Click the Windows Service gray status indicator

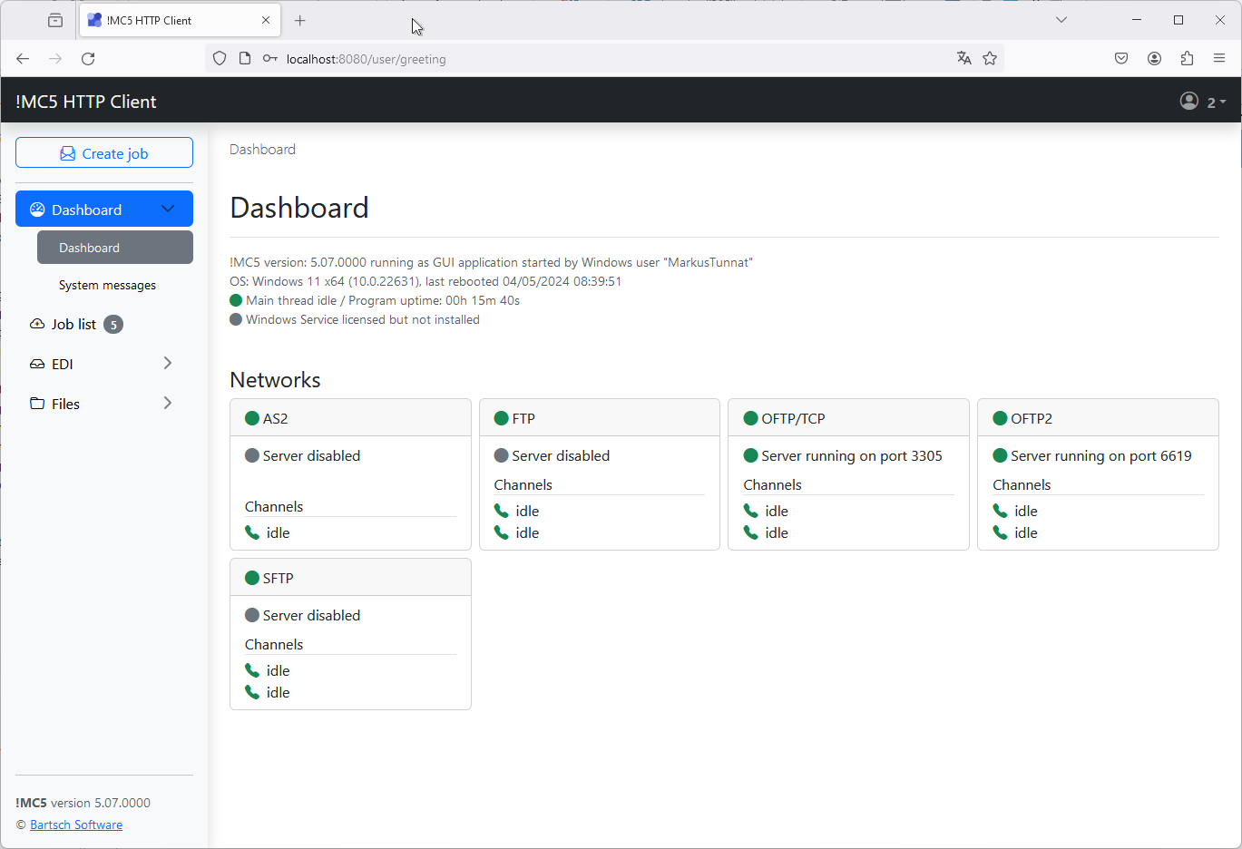click(x=236, y=319)
